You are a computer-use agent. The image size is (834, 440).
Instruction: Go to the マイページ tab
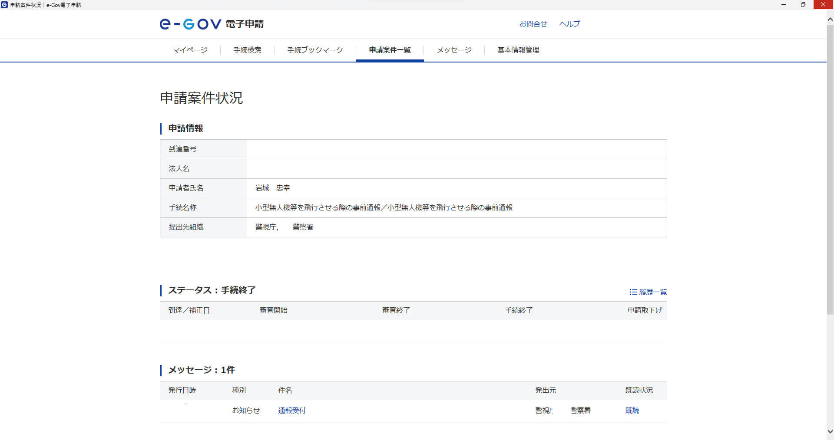click(x=190, y=50)
